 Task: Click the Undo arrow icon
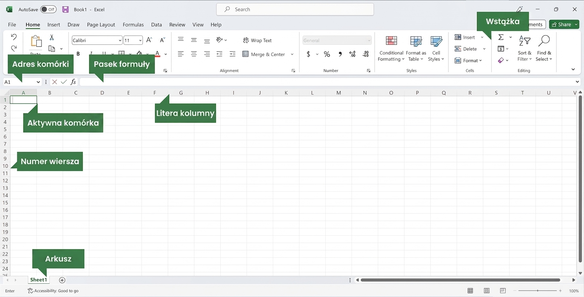click(14, 37)
